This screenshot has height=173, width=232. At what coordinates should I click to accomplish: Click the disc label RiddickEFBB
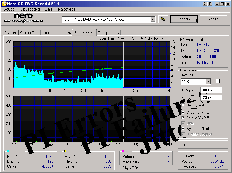pyautogui.click(x=208, y=62)
